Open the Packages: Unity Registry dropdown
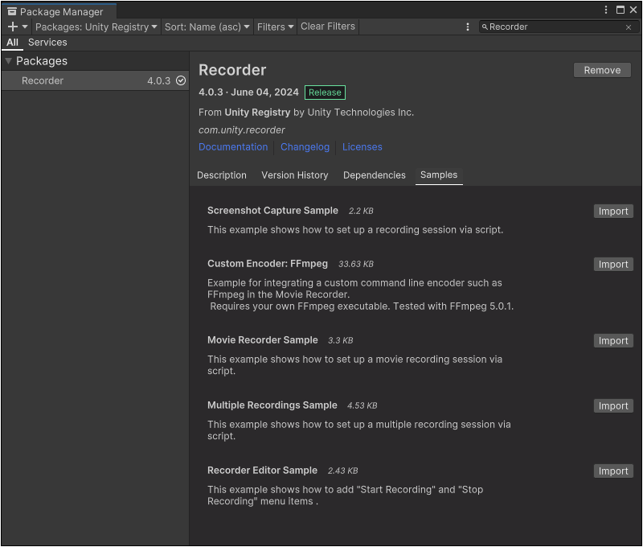 click(x=96, y=27)
